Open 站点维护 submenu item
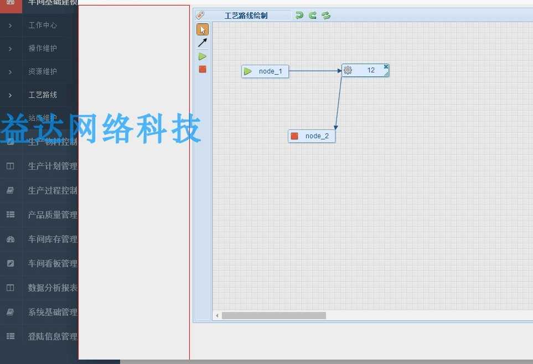This screenshot has width=533, height=364. (x=43, y=118)
